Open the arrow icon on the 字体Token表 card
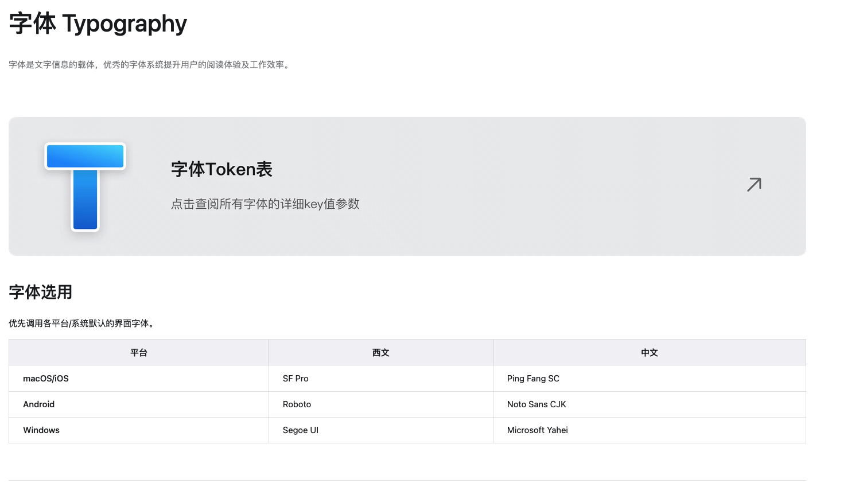The height and width of the screenshot is (491, 863). click(754, 184)
